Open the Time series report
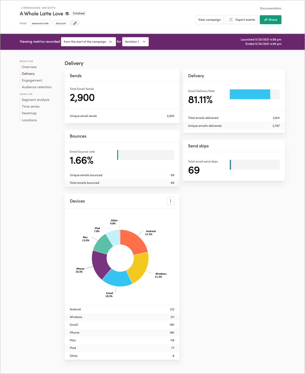The width and height of the screenshot is (305, 374). click(x=30, y=106)
